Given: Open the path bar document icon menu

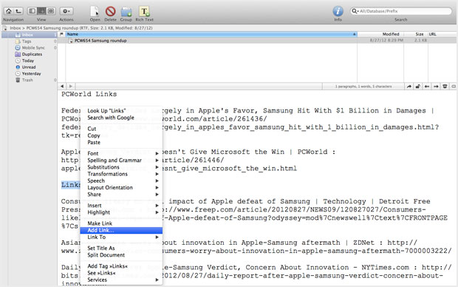Looking at the screenshot, I should (x=5, y=28).
